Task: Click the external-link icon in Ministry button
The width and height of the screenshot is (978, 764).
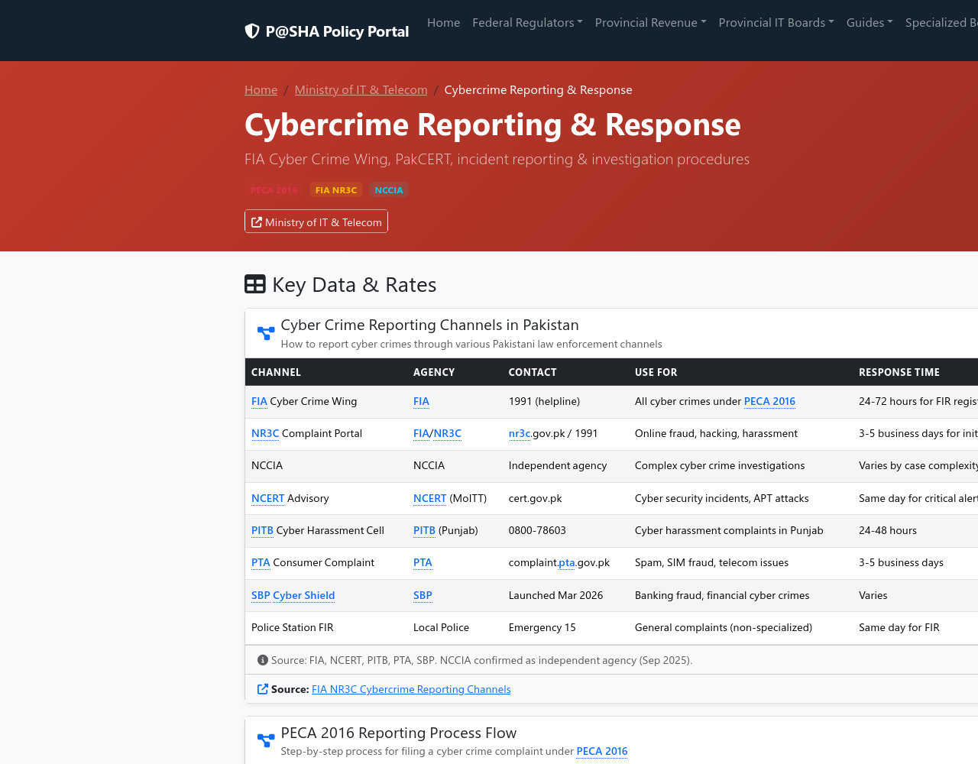Action: (x=257, y=222)
